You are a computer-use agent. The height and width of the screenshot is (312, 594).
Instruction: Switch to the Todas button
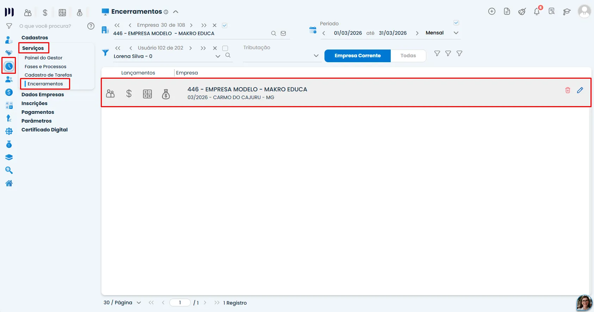[408, 56]
